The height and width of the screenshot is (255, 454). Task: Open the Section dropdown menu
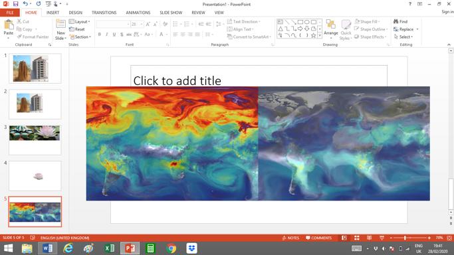pos(80,37)
